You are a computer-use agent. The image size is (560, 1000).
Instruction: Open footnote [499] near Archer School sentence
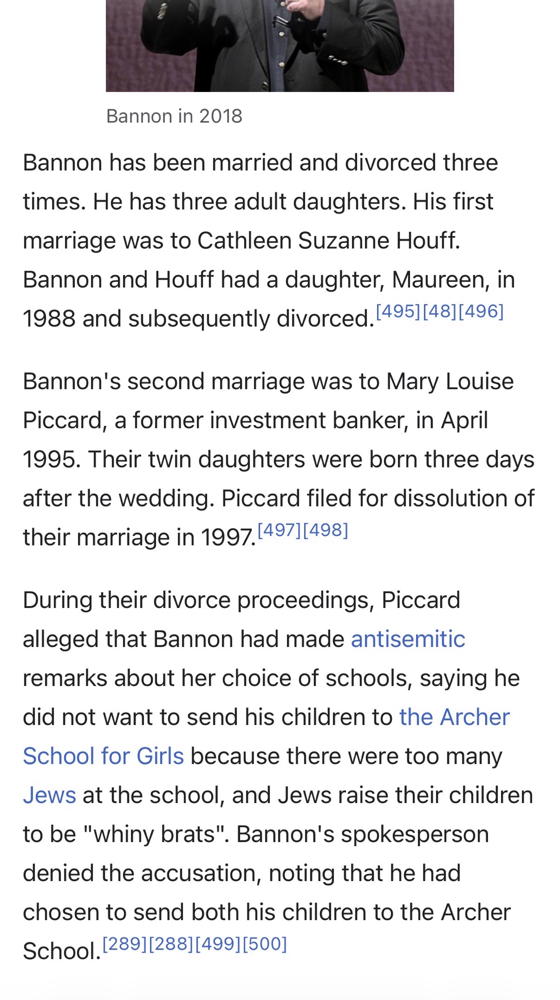point(218,944)
